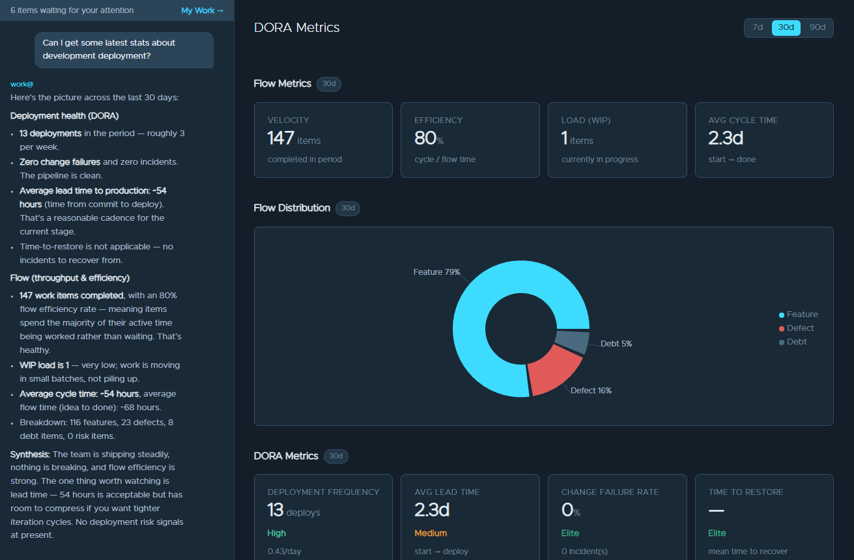The image size is (854, 560).
Task: Click 'Debt' in the chart legend
Action: pyautogui.click(x=797, y=342)
